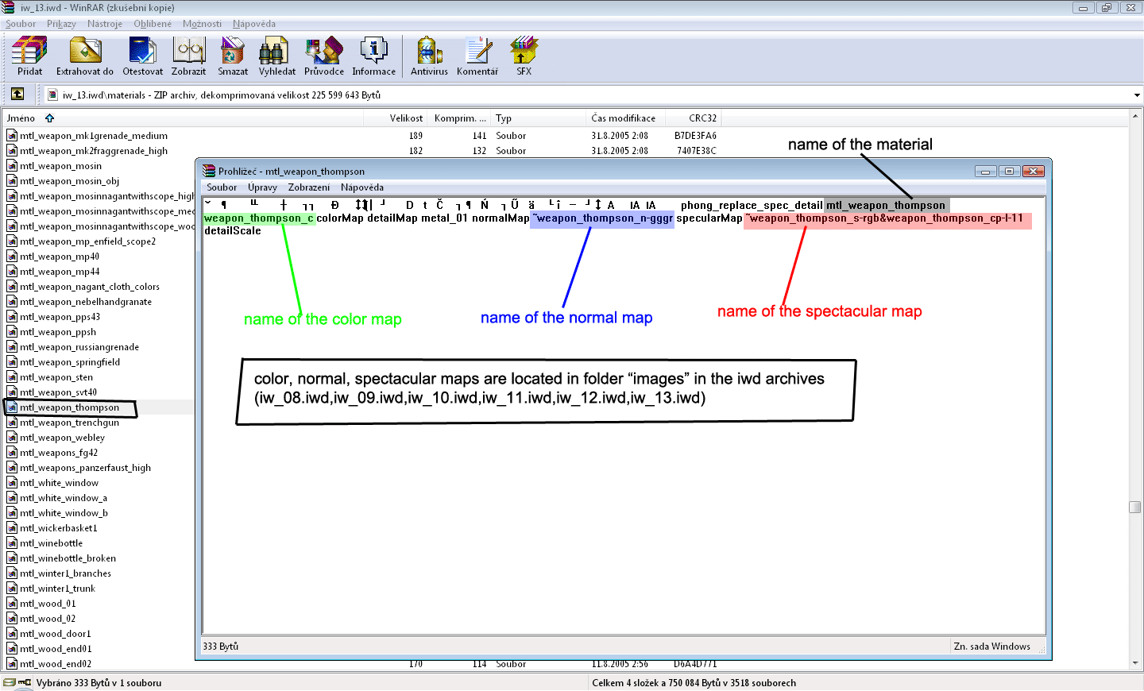Click file icon of mtl_weapon_mosin
This screenshot has height=691, width=1144.
12,166
